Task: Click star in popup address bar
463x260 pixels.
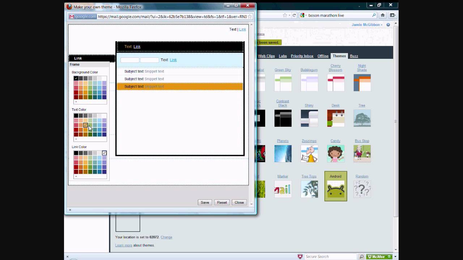Action: pos(250,16)
